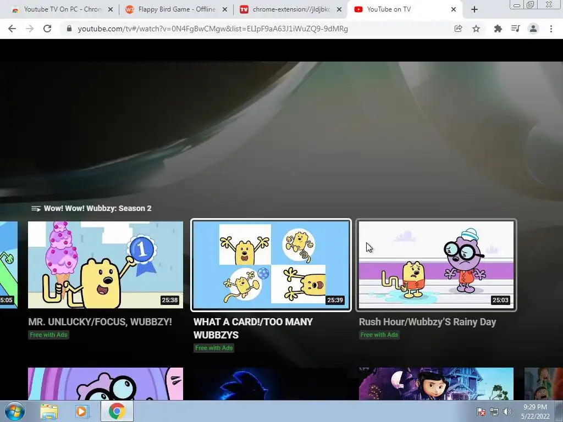
Task: Click the Chrome taskbar icon
Action: [117, 411]
